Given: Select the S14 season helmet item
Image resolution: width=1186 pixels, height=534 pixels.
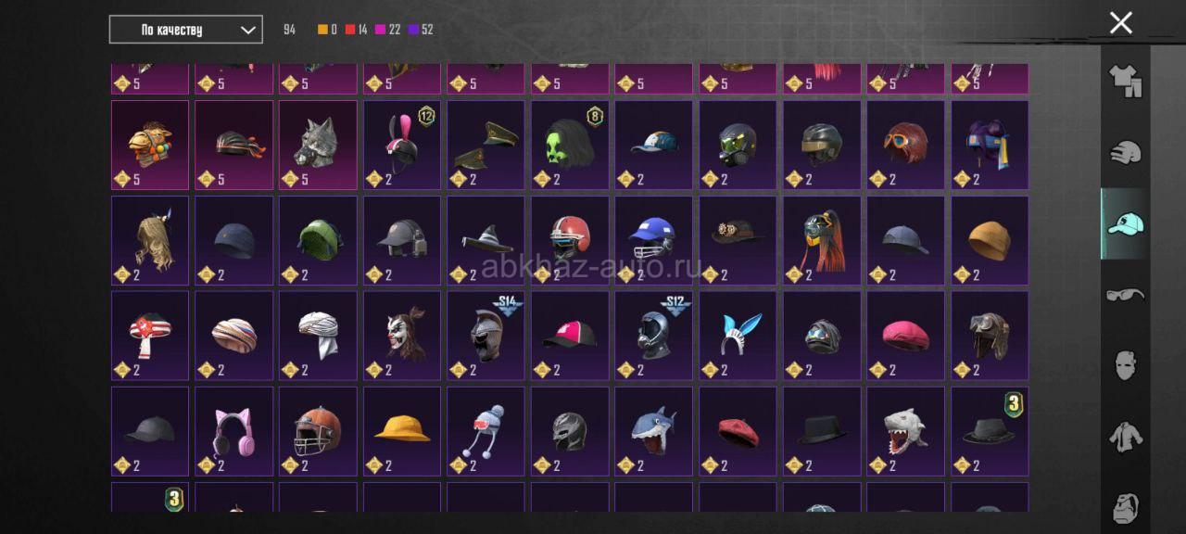Looking at the screenshot, I should [486, 336].
